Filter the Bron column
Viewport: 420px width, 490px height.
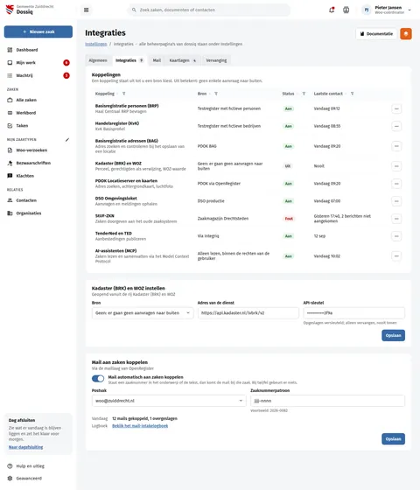pos(216,94)
